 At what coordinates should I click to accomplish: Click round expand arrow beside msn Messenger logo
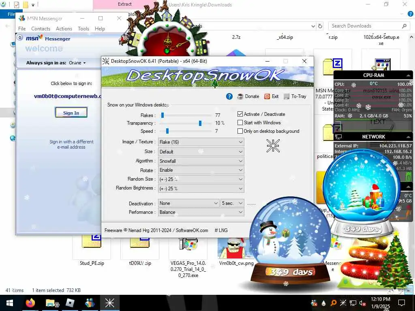[20, 38]
